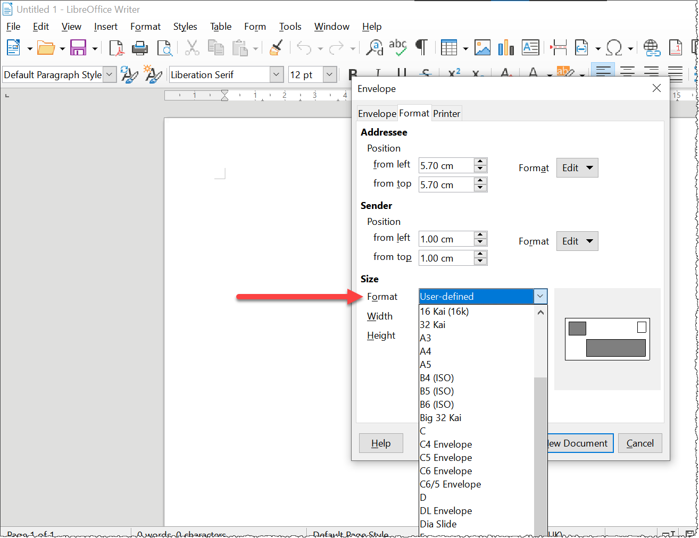Viewport: 699px width, 538px height.
Task: Click the Insert Chart icon
Action: pos(506,48)
